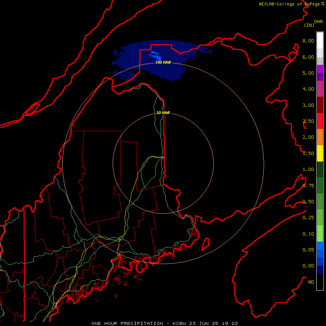Pick the white swatch atop the legend
The width and height of the screenshot is (326, 326).
click(x=320, y=40)
